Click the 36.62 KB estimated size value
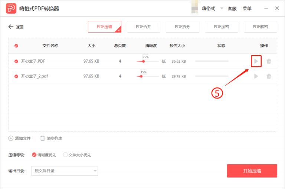Screen dimensions: 285x189 pos(179,62)
